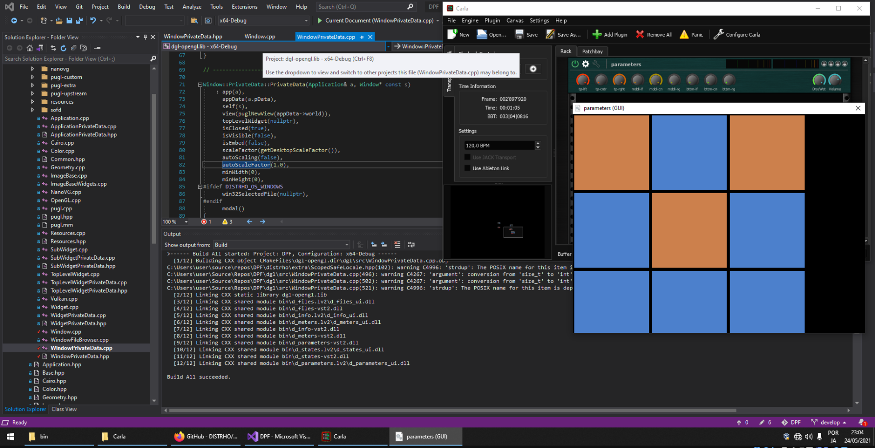This screenshot has width=875, height=448.
Task: Adjust the tp-lft knob in Carla rack
Action: click(582, 80)
